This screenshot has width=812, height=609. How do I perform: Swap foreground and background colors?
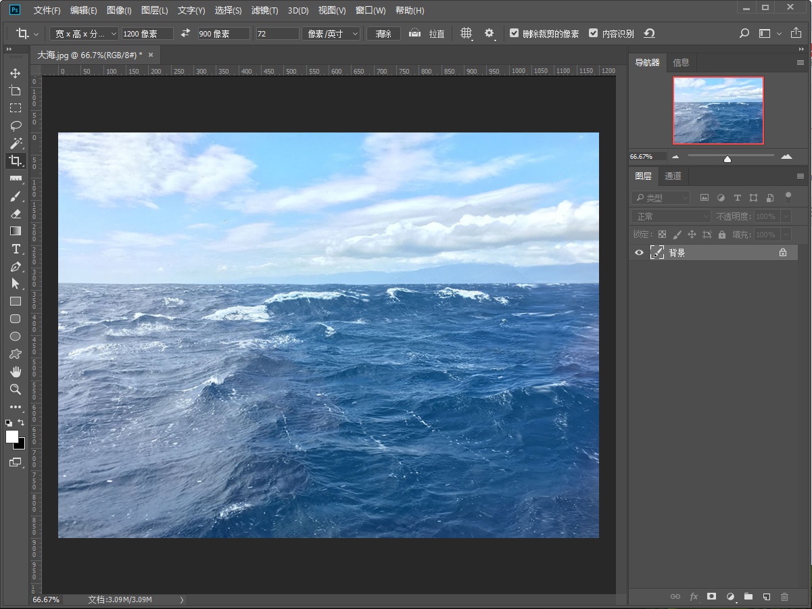[22, 422]
